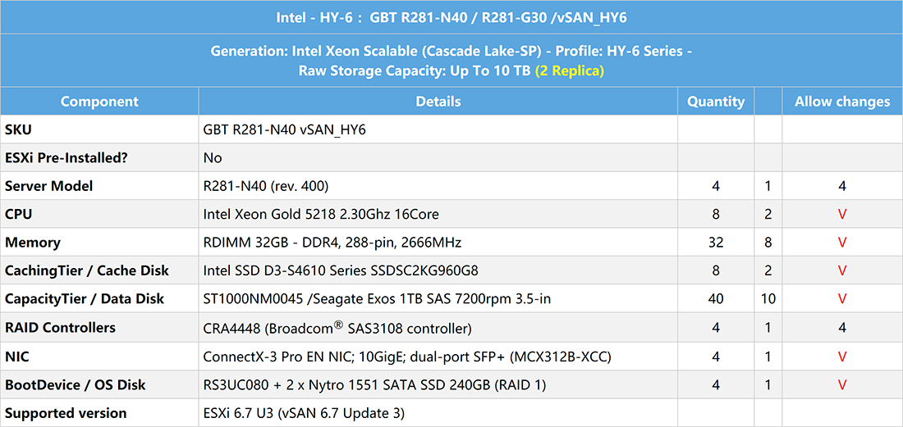Click the Component column header

click(99, 102)
